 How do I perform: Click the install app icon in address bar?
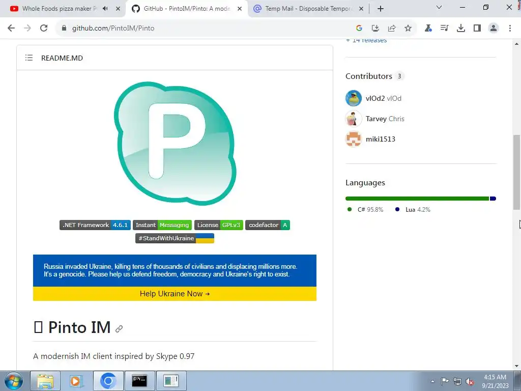(375, 29)
